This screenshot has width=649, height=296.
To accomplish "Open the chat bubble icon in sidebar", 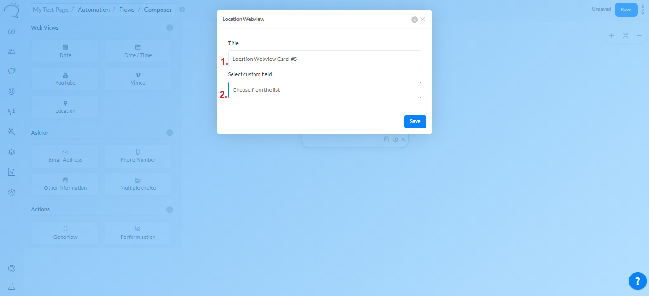I will 12,71.
